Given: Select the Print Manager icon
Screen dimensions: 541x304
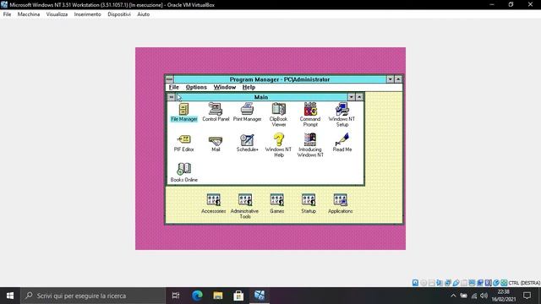Looking at the screenshot, I should 248,112.
